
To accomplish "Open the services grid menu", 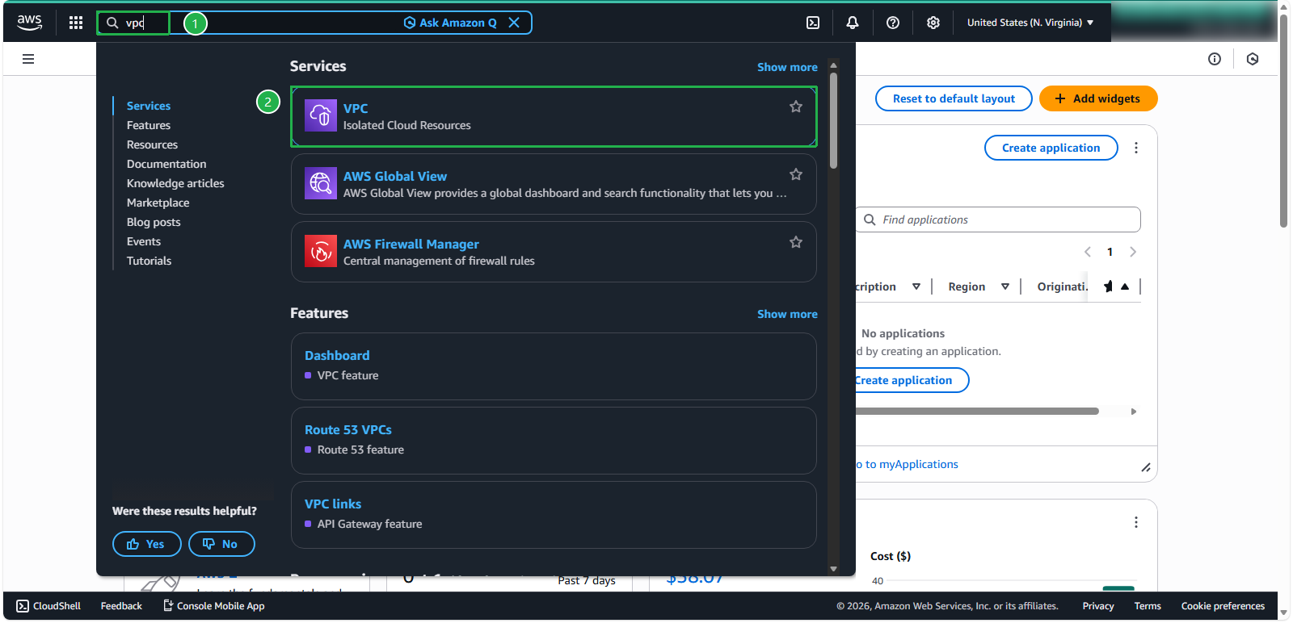I will coord(76,23).
